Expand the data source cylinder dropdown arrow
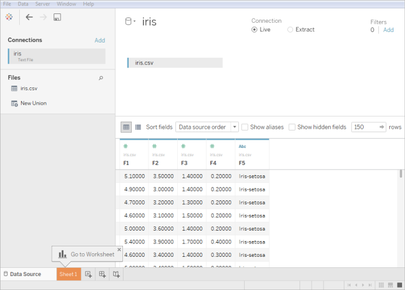This screenshot has height=290, width=405. point(135,22)
